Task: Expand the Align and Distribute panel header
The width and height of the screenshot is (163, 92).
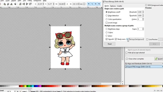Action: pyautogui.click(x=144, y=64)
